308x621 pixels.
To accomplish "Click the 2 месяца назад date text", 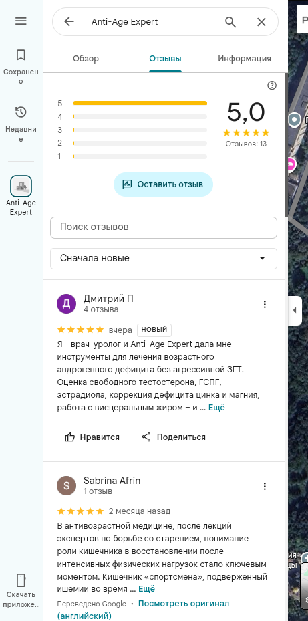I will [140, 511].
